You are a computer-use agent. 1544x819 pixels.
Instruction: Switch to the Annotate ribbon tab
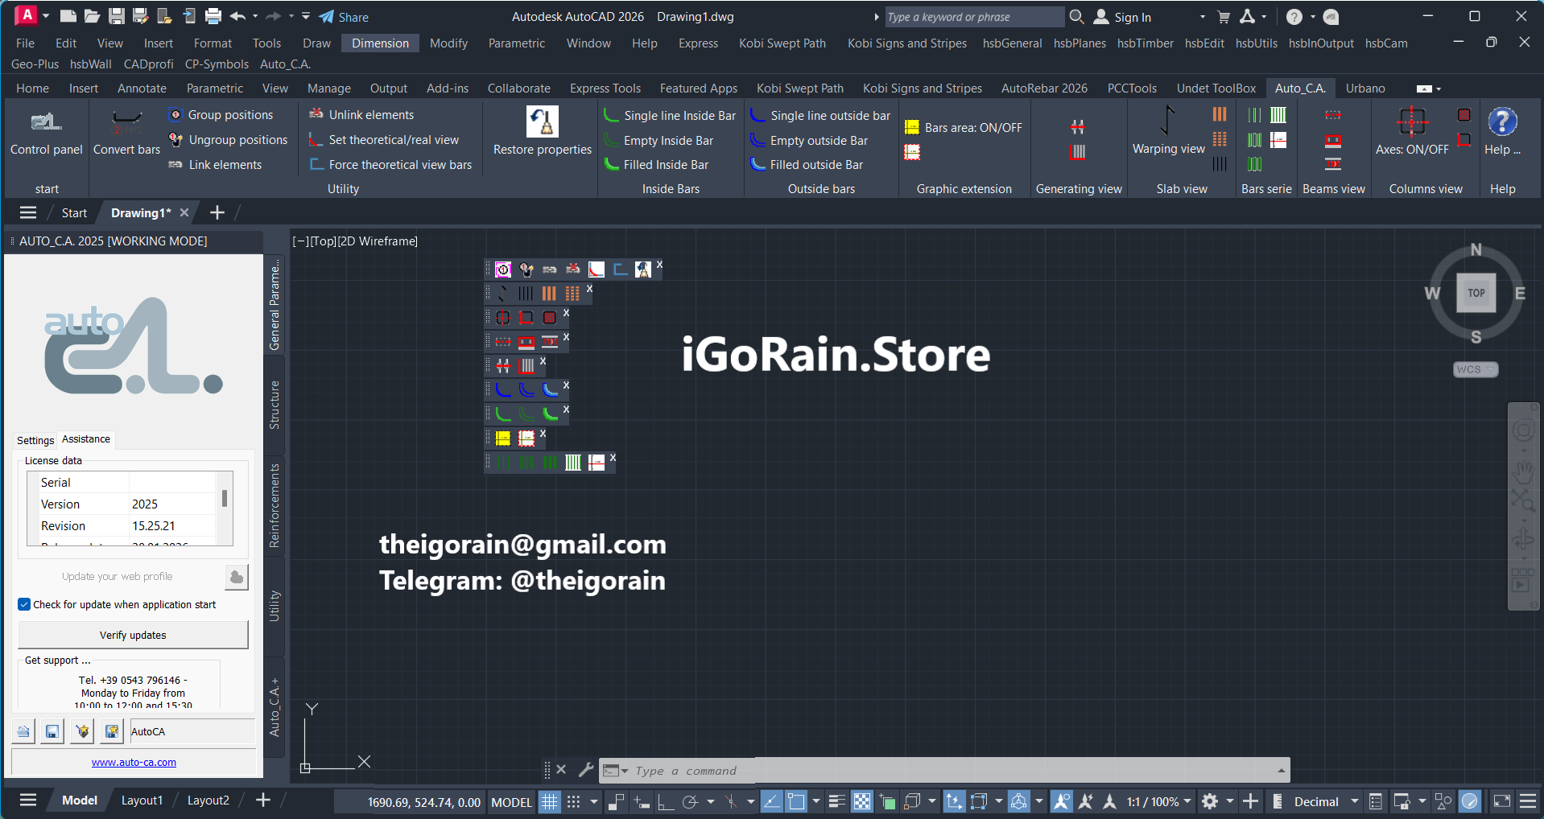[x=142, y=88]
